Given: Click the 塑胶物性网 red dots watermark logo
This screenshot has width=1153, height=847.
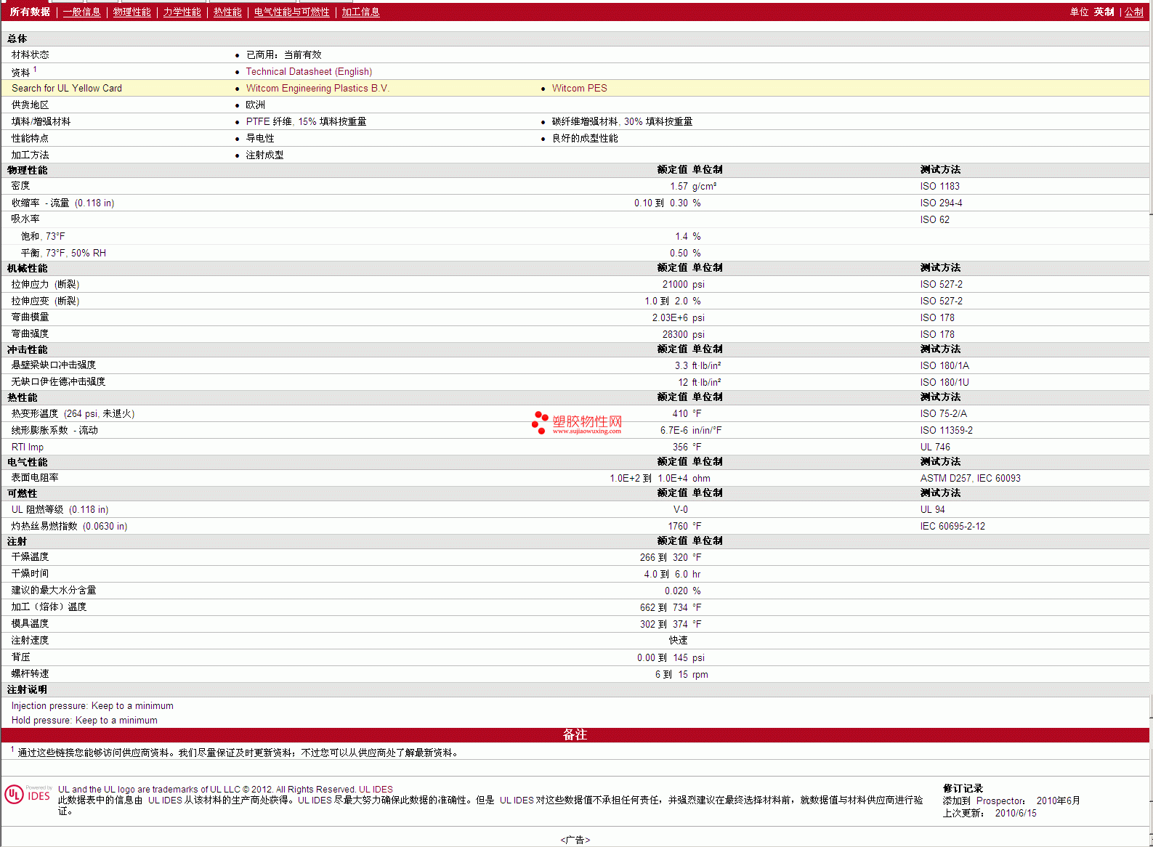Looking at the screenshot, I should click(x=540, y=422).
